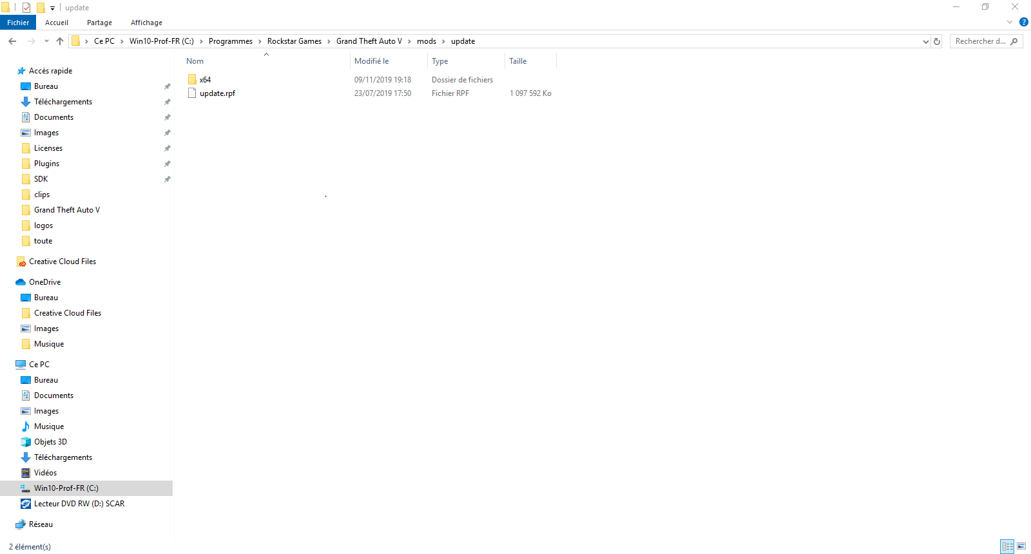Image resolution: width=1031 pixels, height=554 pixels.
Task: Navigate to mods in address bar
Action: tap(427, 41)
